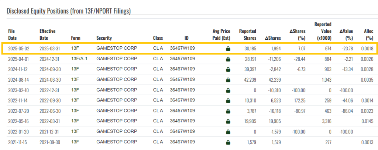This screenshot has width=378, height=150.
Task: Click the lock icon in the 2024-08-14 row
Action: click(228, 80)
